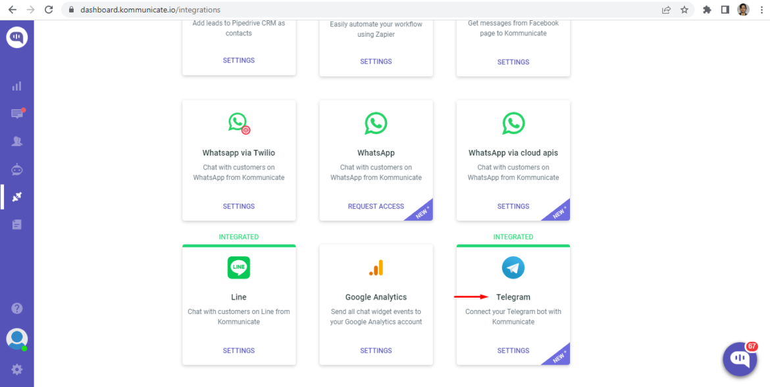Click the Help question mark icon

pos(16,307)
